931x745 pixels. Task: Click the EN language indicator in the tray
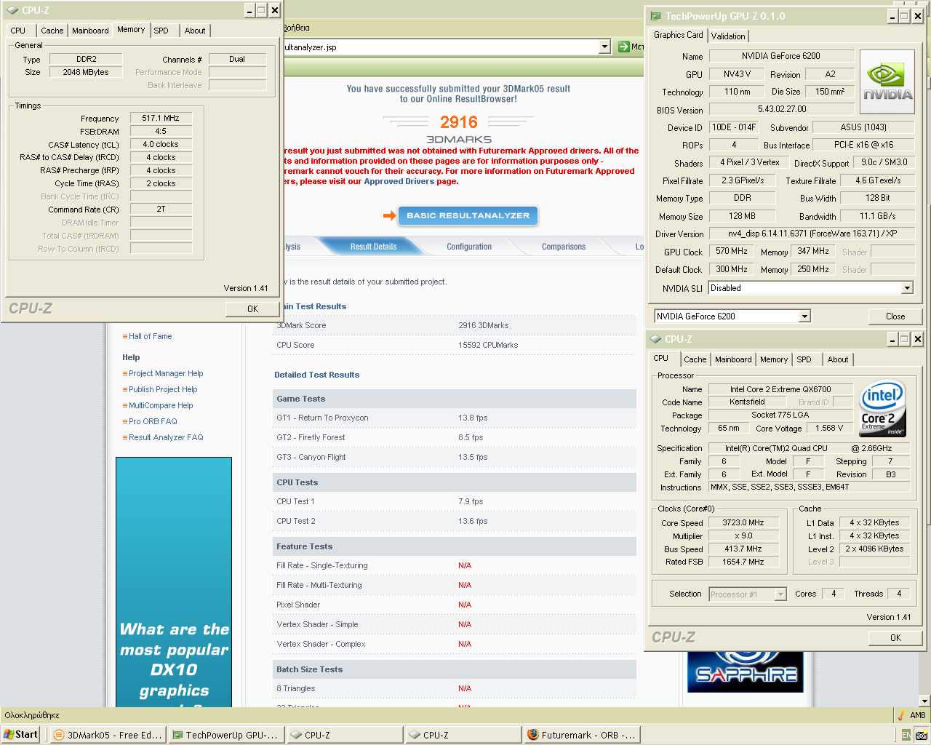[906, 735]
